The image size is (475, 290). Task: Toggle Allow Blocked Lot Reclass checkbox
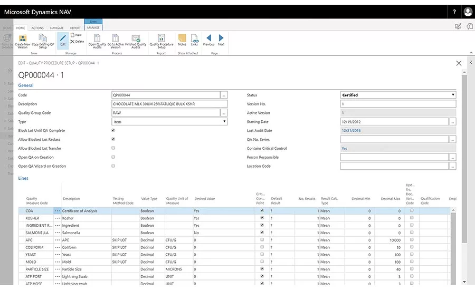pyautogui.click(x=113, y=139)
